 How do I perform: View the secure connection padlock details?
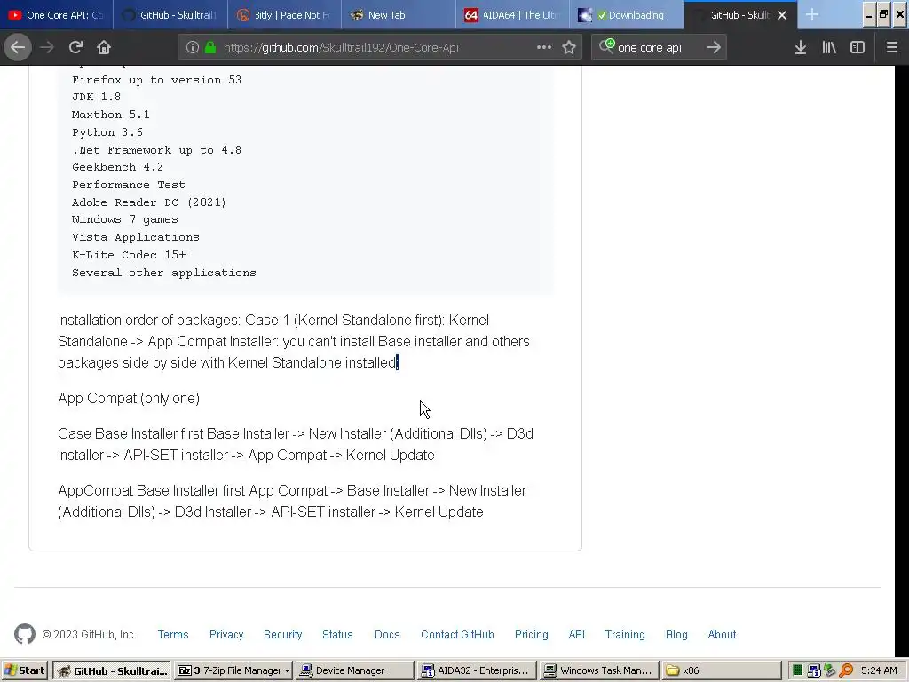click(x=210, y=48)
